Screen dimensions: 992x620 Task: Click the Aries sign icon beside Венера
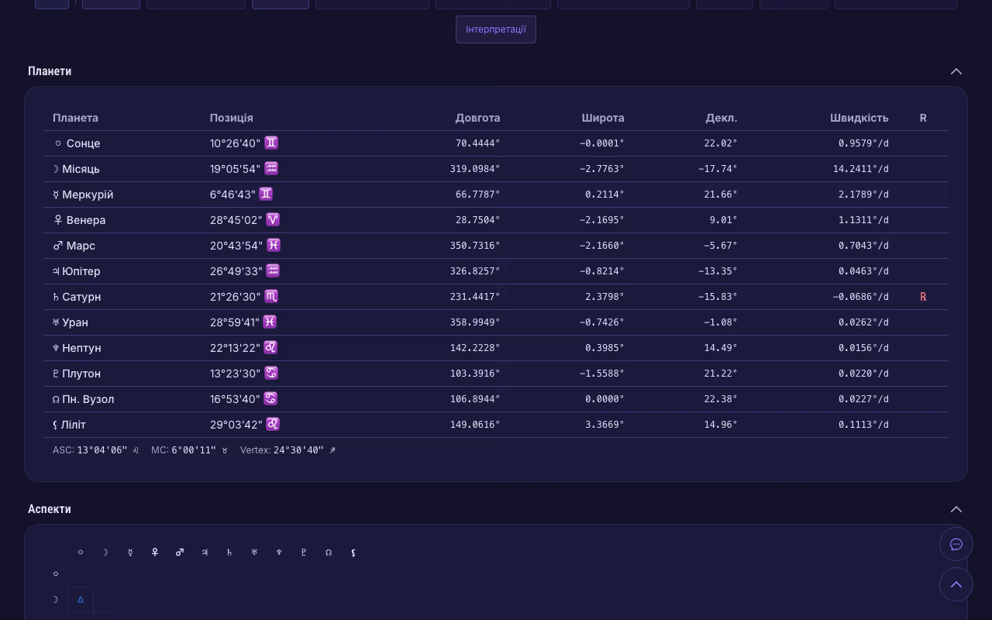[x=273, y=220]
